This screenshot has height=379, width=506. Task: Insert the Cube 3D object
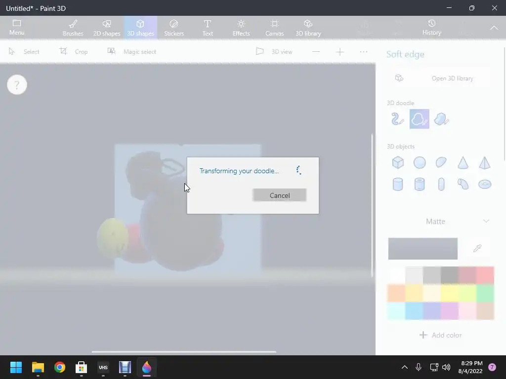tap(398, 163)
